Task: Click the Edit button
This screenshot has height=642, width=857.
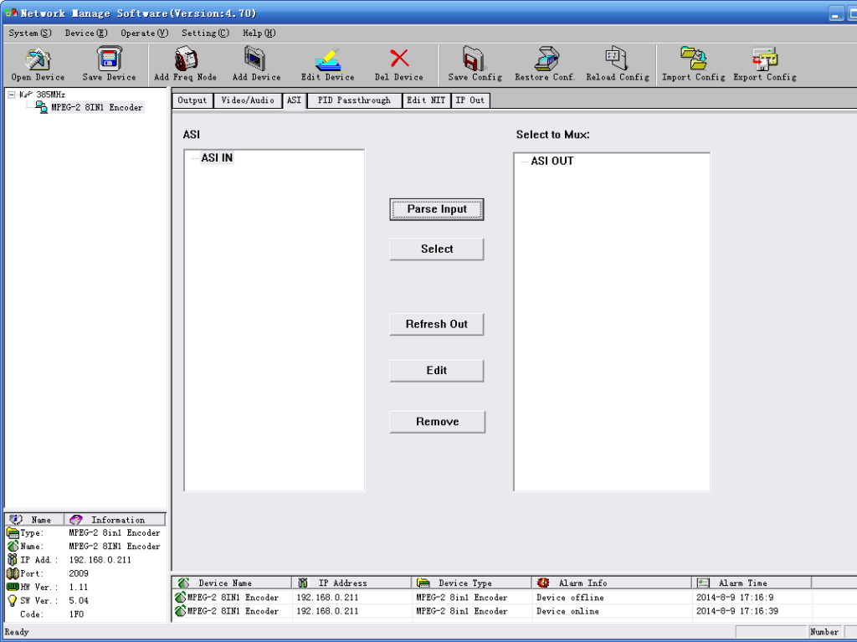Action: point(437,371)
